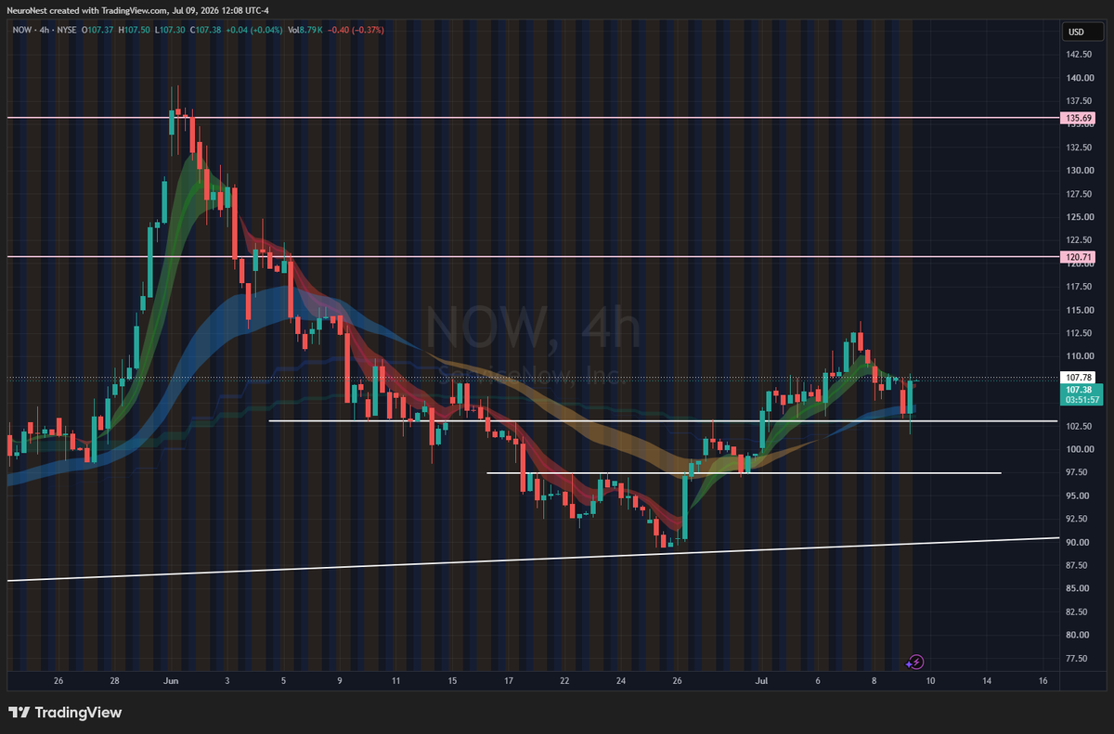Viewport: 1114px width, 734px height.
Task: Click the 26 date label before 28
Action: click(x=58, y=681)
